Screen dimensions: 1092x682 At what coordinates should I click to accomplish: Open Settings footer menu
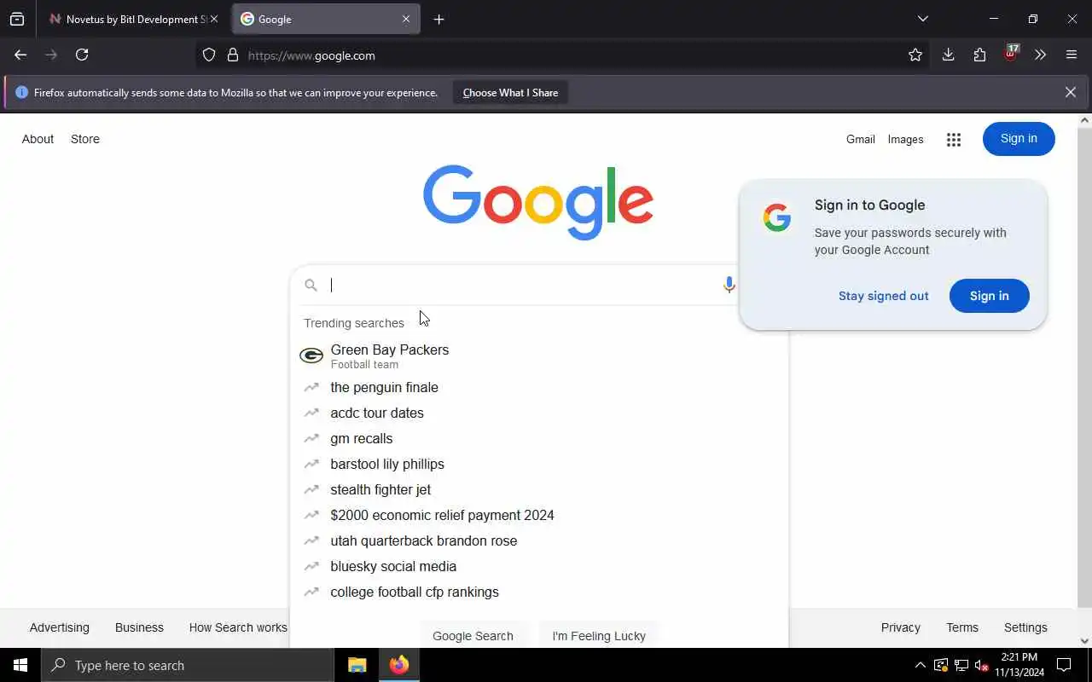point(1025,627)
